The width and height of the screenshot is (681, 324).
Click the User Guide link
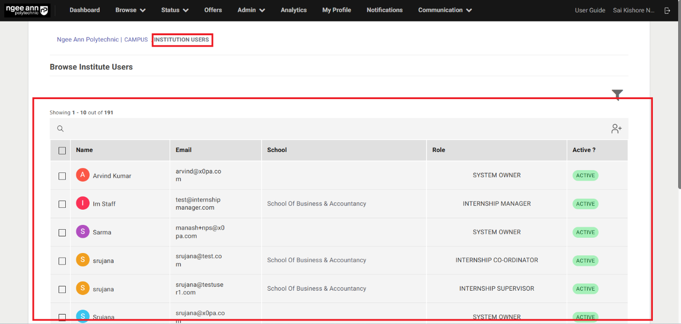coord(590,10)
